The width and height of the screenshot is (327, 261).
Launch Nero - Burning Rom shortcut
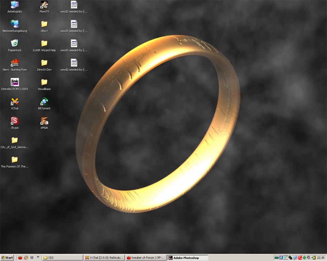(15, 63)
